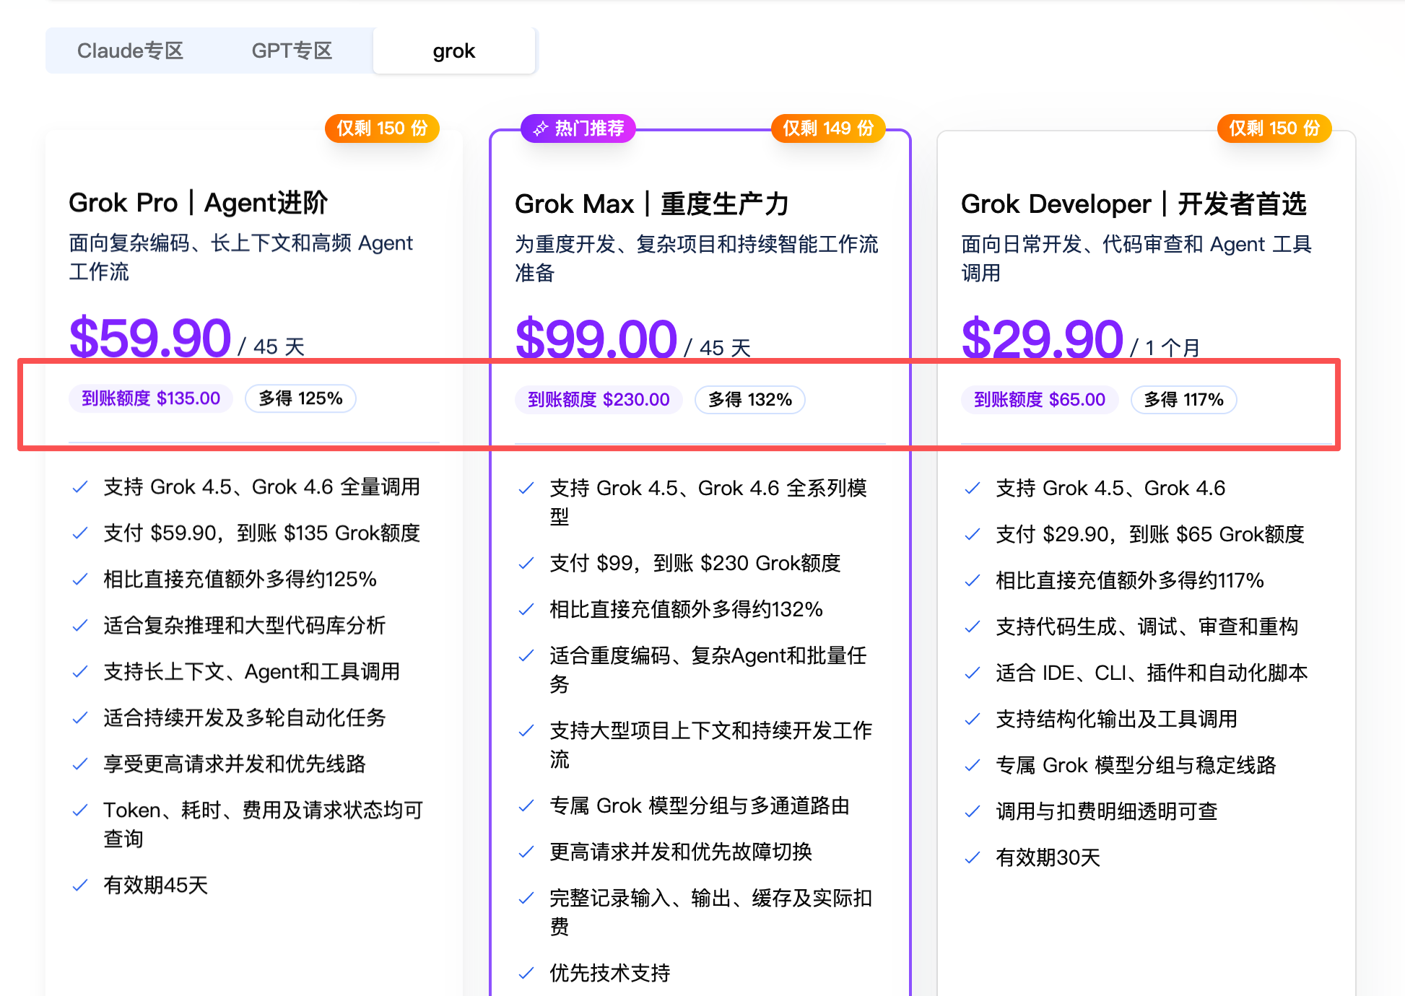Click the 到账额度 $135.00 pill
This screenshot has height=996, width=1405.
click(x=151, y=398)
